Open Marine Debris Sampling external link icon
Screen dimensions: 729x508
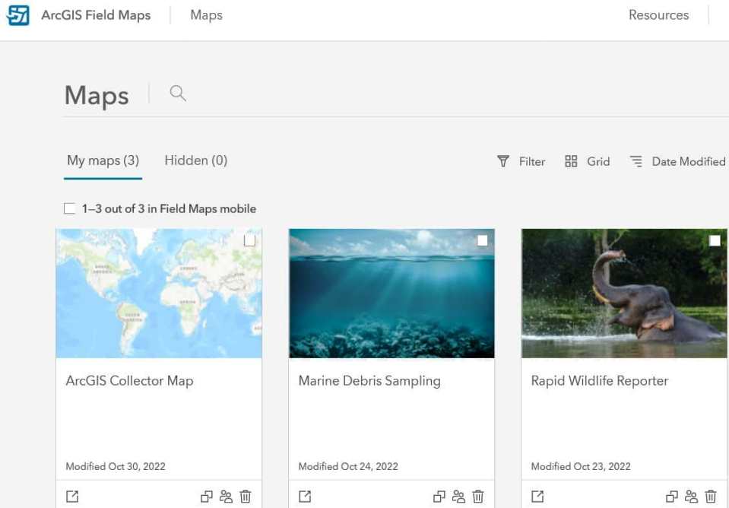pyautogui.click(x=305, y=497)
